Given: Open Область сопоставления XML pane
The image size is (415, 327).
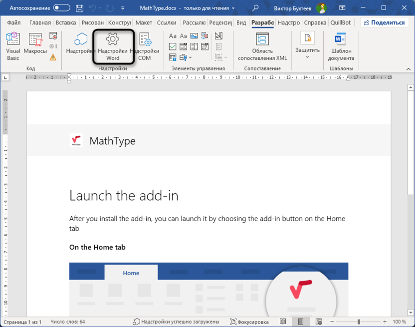Looking at the screenshot, I should pos(262,46).
